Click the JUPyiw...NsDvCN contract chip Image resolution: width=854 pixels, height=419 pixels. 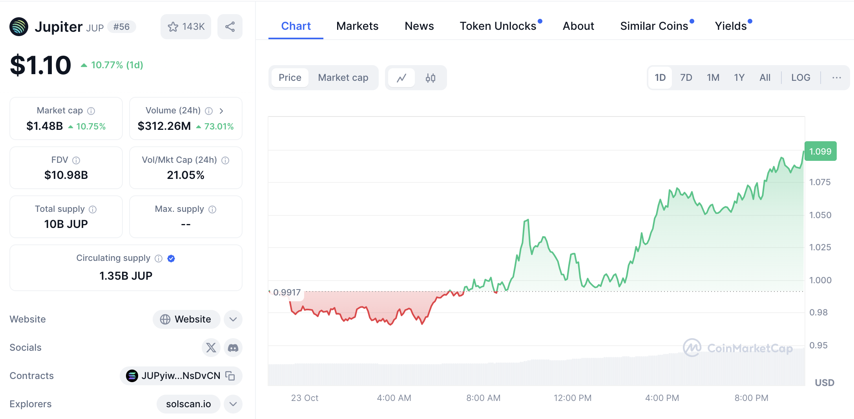click(x=181, y=375)
